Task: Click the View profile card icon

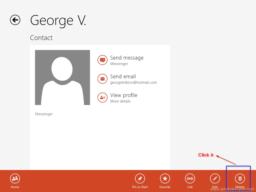Action: point(102,97)
